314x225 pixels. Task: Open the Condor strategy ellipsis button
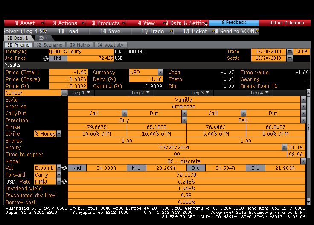(x=64, y=93)
